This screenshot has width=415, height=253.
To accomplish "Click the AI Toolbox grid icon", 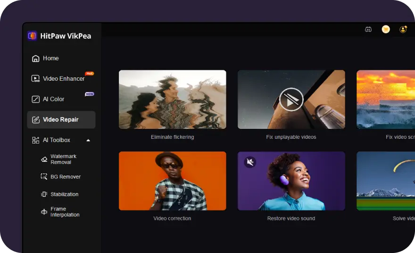I will coord(35,140).
